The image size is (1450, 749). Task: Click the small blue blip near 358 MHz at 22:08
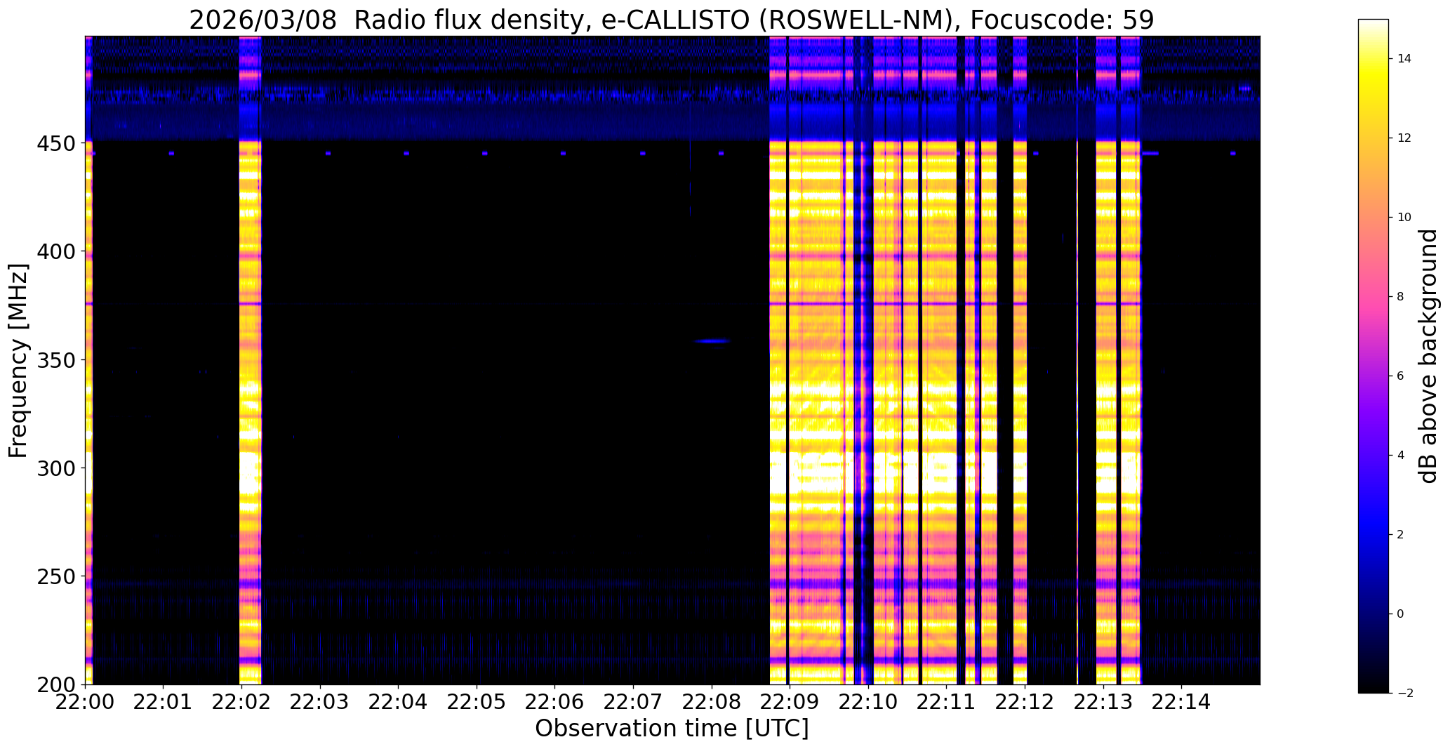712,342
